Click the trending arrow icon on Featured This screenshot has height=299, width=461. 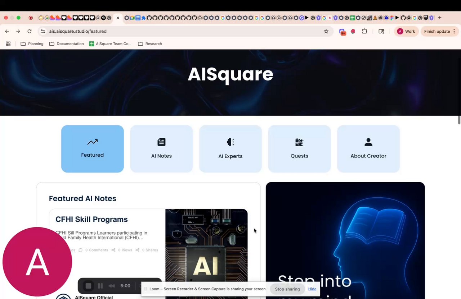[x=93, y=142]
